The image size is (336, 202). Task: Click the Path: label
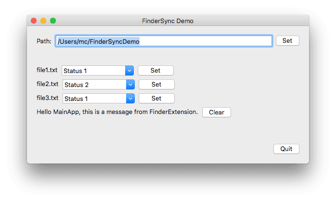[x=44, y=41]
